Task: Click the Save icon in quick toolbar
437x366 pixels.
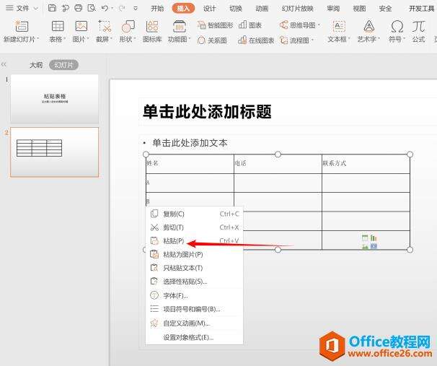Action: (52, 8)
